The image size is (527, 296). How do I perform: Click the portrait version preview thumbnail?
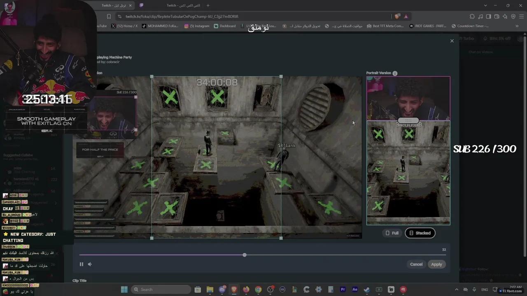[x=408, y=150]
